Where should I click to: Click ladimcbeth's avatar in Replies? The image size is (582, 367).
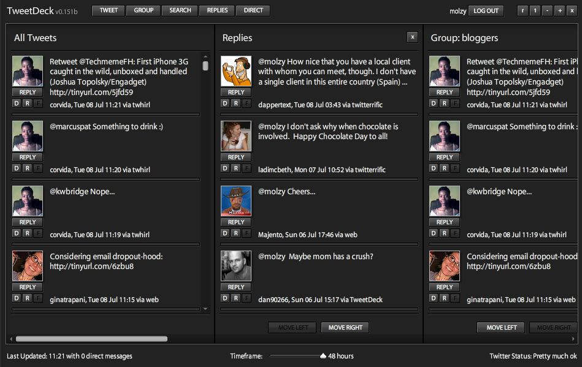pyautogui.click(x=236, y=136)
